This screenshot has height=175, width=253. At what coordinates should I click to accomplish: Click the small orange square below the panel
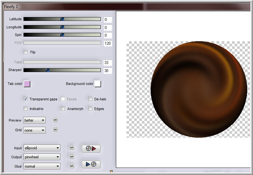point(111,171)
